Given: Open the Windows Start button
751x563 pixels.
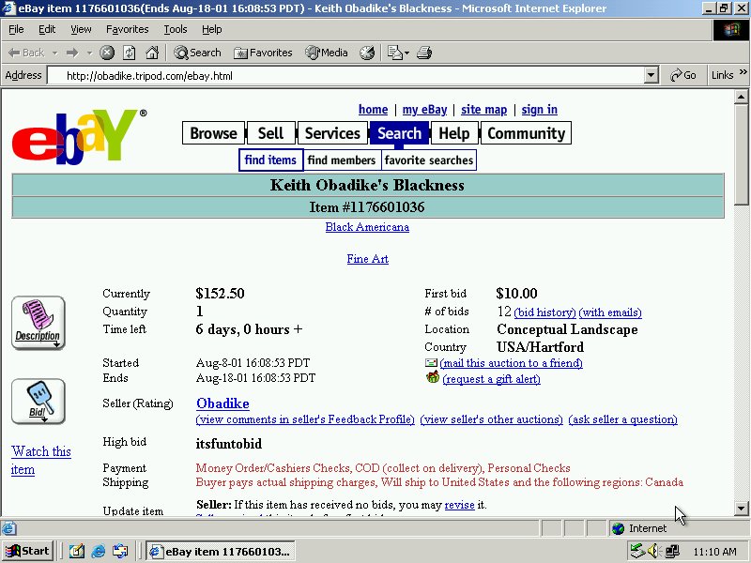Looking at the screenshot, I should coord(27,552).
